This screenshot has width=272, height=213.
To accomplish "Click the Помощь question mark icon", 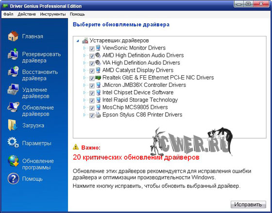I will pyautogui.click(x=14, y=179).
